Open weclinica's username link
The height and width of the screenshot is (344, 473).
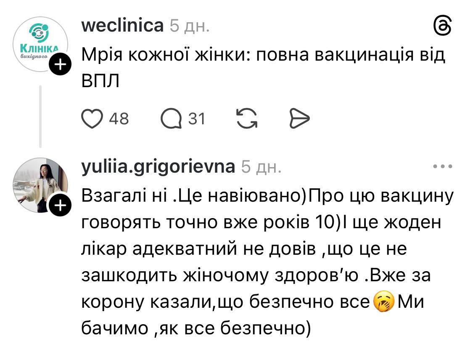123,25
